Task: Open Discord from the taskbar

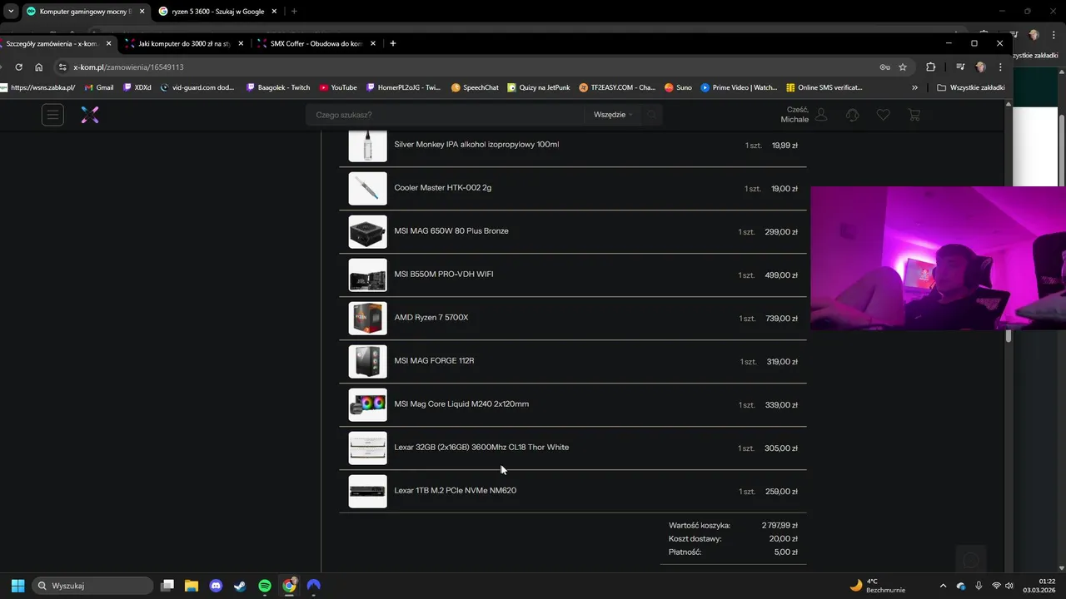Action: coord(216,586)
